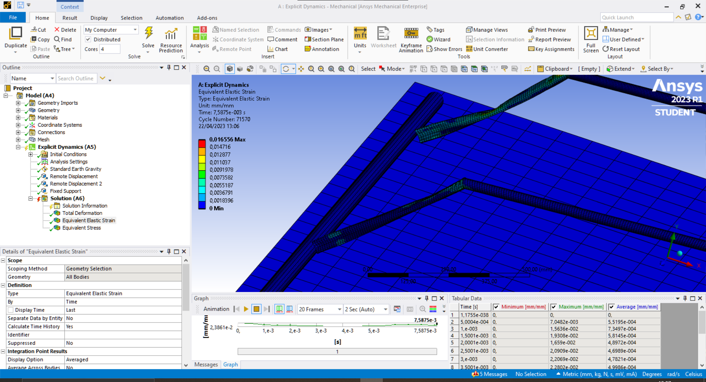Play the result animation
Image resolution: width=706 pixels, height=382 pixels.
(x=246, y=309)
